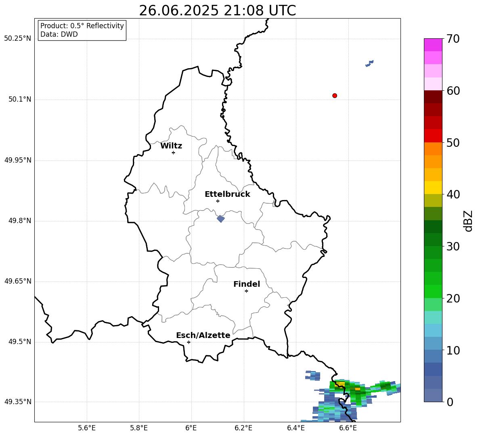Click the cross marker below Ettelbruck
Viewport: 478px width, 436px height.
[218, 201]
